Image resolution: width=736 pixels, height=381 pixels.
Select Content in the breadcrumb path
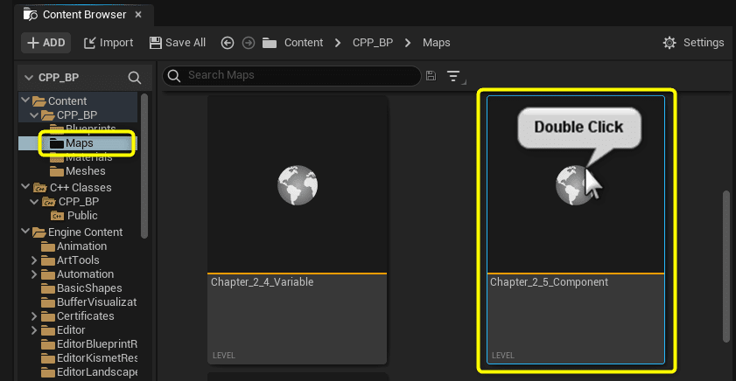tap(303, 43)
